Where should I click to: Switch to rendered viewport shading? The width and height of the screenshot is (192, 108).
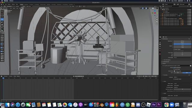click(x=156, y=8)
